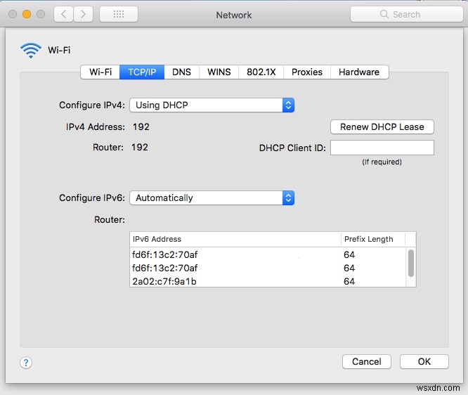Click the Cancel button

(367, 361)
